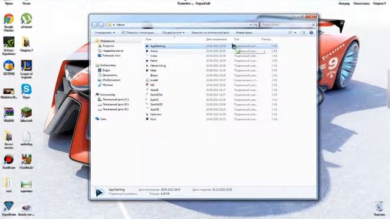Image resolution: width=390 pixels, height=219 pixels.
Task: Select Сеть in the navigation pane
Action: [x=103, y=119]
